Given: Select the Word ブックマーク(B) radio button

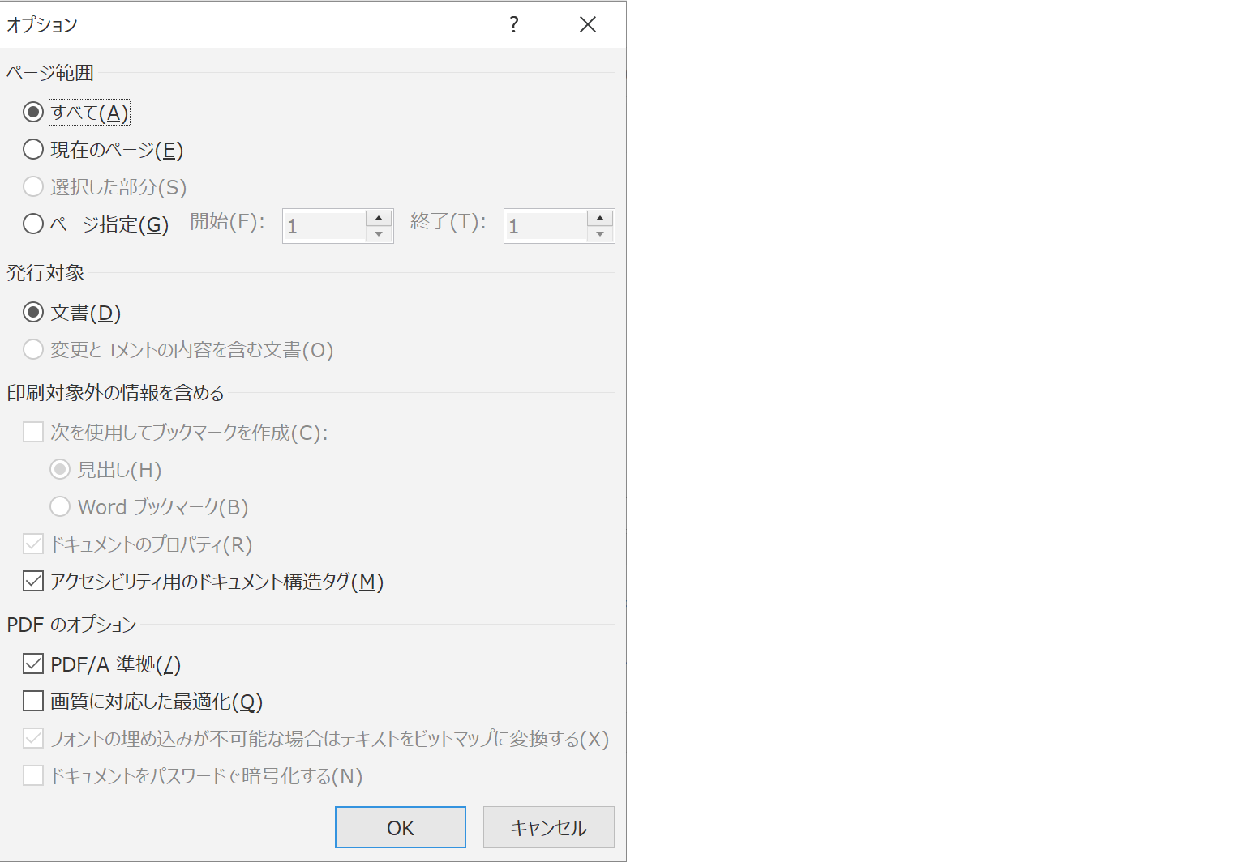Looking at the screenshot, I should [x=60, y=506].
